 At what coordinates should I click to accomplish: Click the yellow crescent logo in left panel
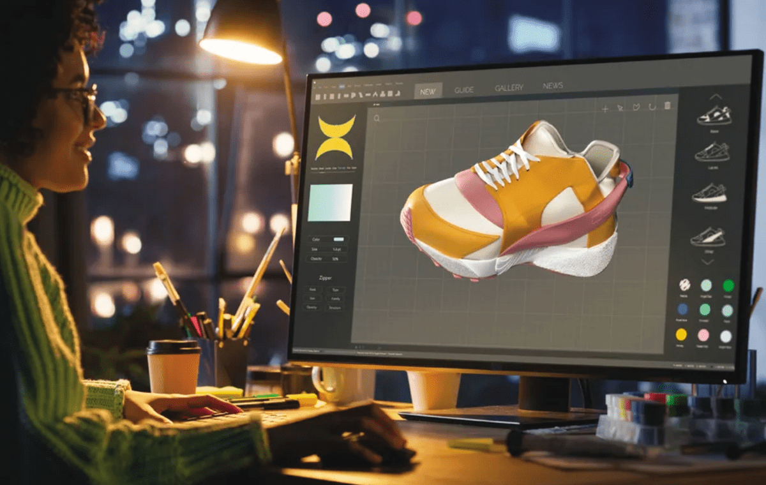coord(335,137)
